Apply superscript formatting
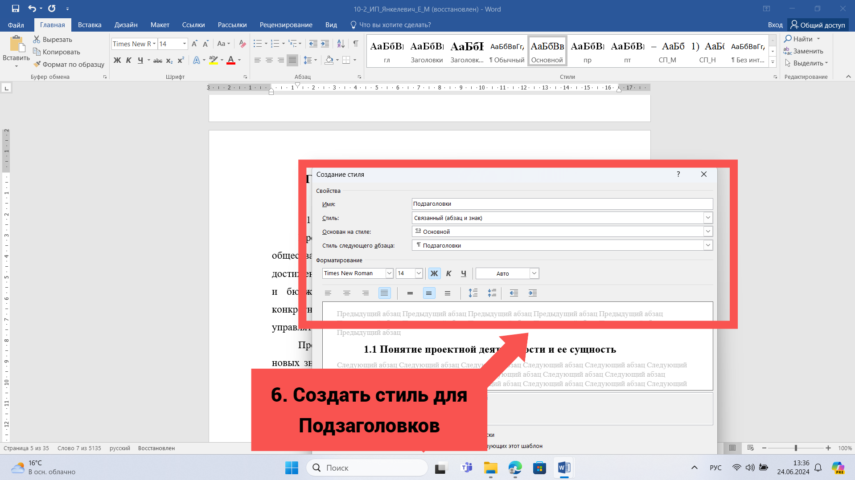 (181, 60)
